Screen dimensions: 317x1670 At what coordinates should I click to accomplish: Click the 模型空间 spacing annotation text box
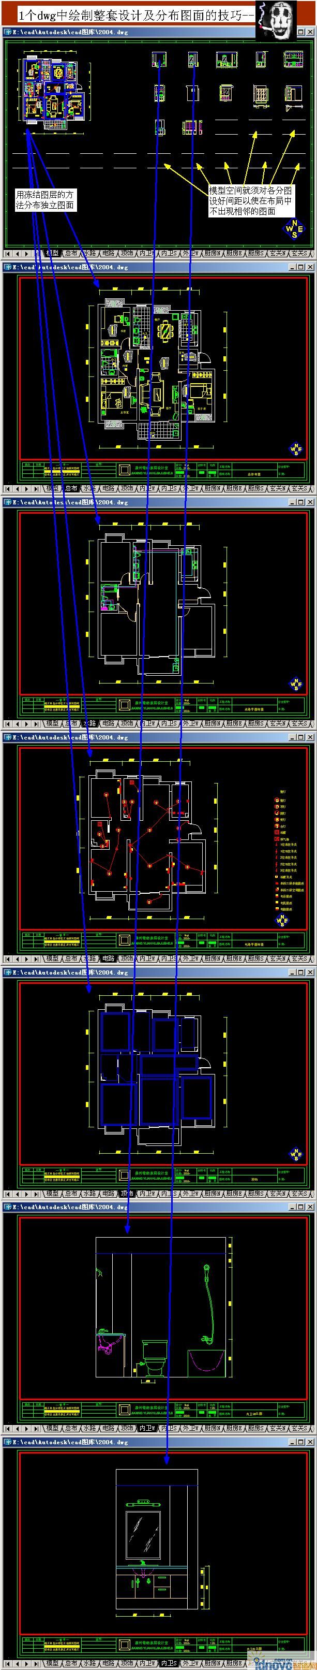[250, 201]
